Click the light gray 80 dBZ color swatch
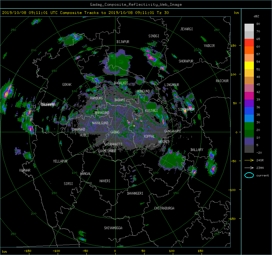The height and width of the screenshot is (255, 272). [249, 28]
